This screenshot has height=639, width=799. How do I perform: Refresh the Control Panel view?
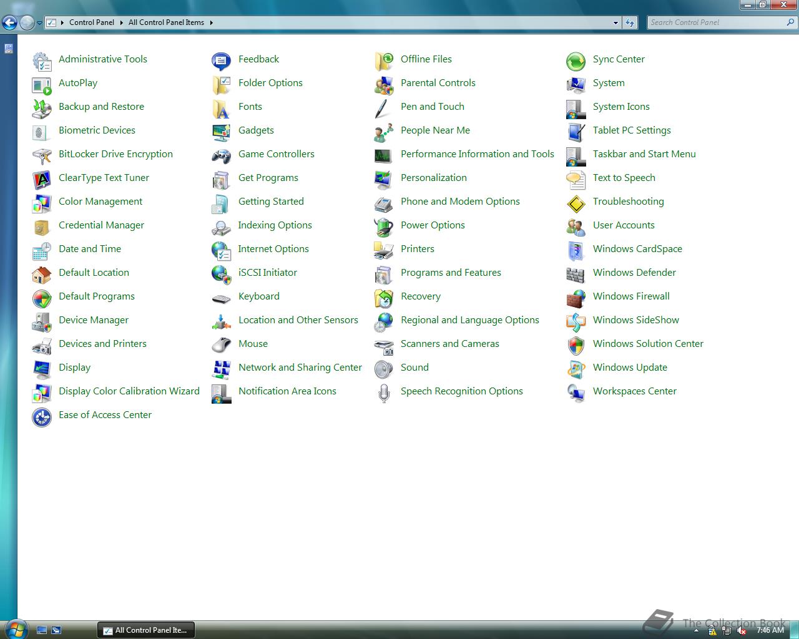[x=630, y=22]
